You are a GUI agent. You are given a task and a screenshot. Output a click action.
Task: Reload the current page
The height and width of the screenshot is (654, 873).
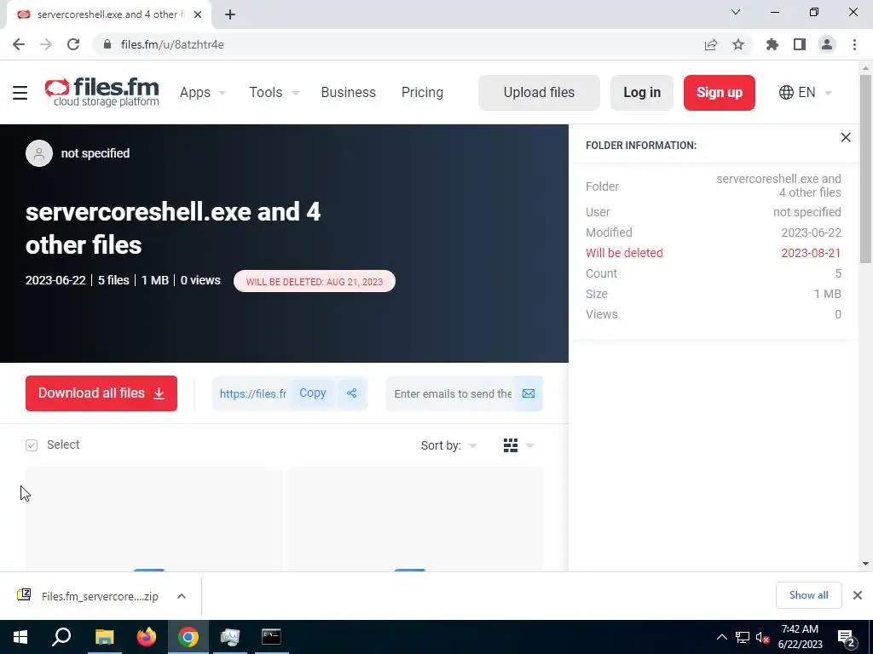[x=73, y=44]
